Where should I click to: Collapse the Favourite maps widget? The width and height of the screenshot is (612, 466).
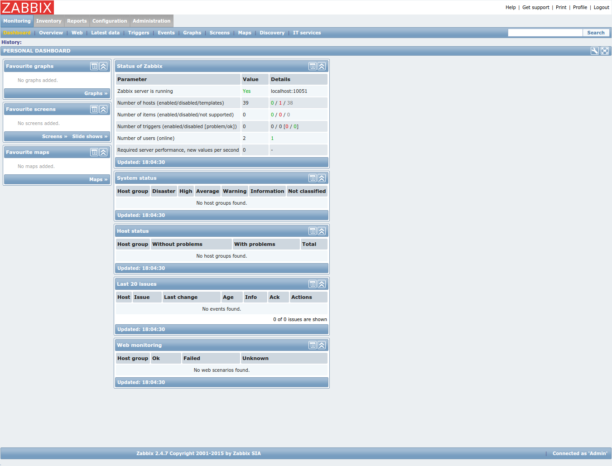coord(103,152)
